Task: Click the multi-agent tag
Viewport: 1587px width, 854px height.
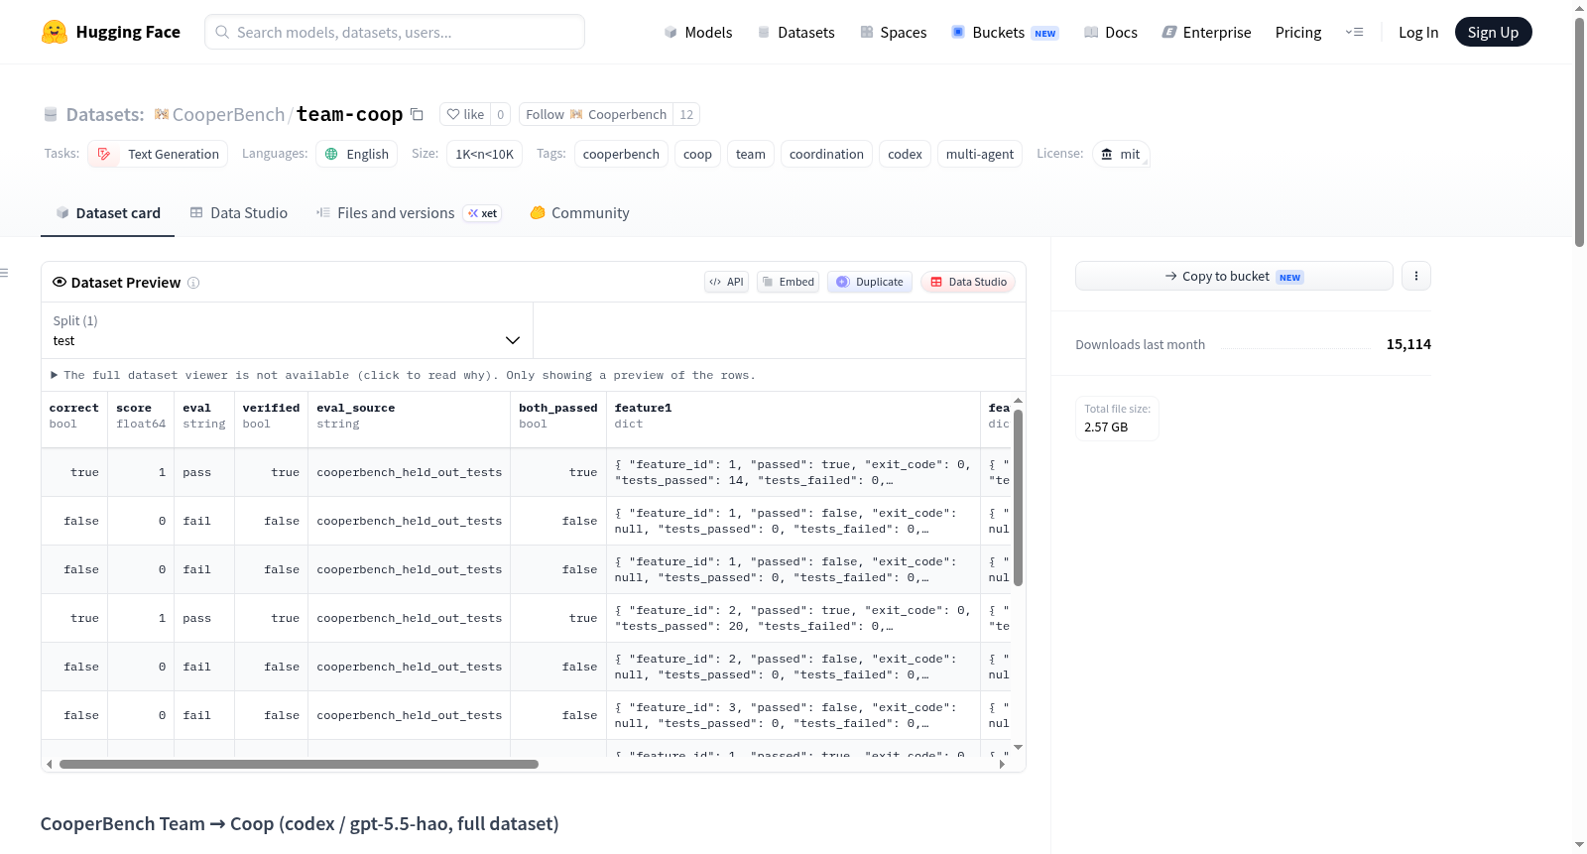Action: (980, 154)
